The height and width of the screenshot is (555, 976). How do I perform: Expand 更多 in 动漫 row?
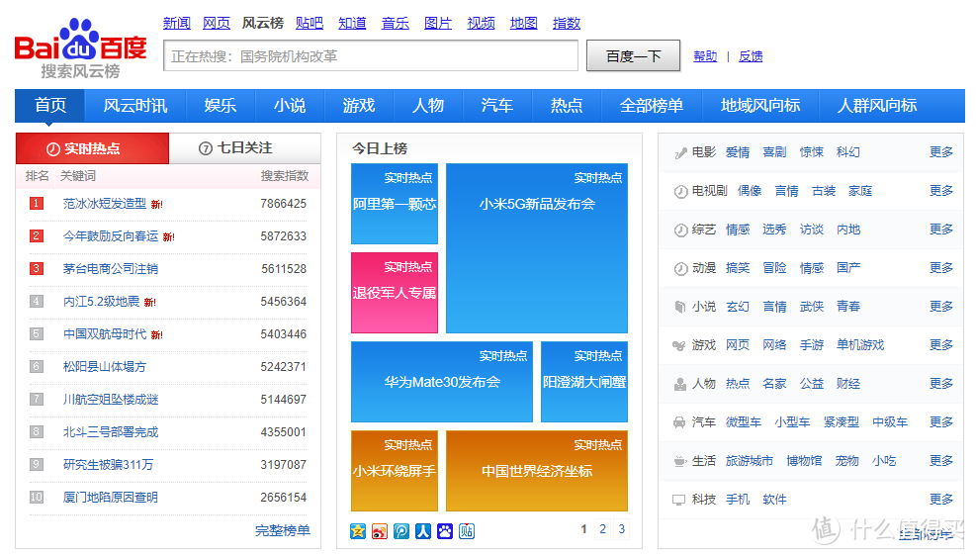pos(941,268)
